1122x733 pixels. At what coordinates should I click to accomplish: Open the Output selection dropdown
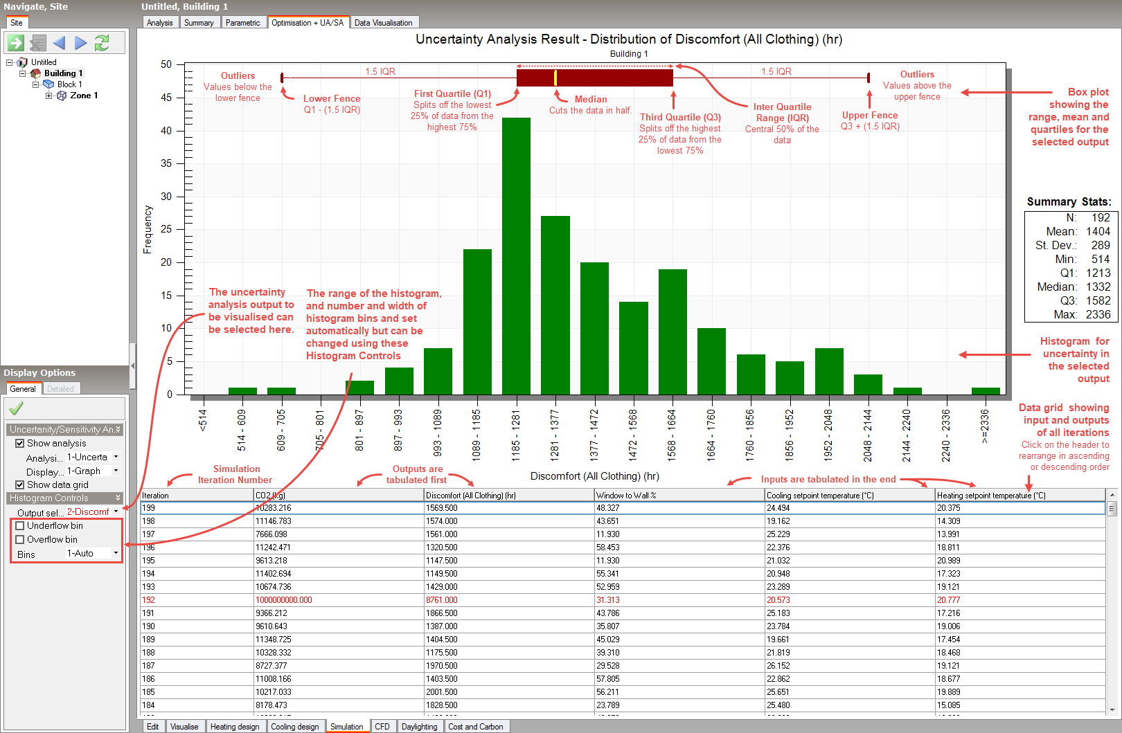coord(116,512)
